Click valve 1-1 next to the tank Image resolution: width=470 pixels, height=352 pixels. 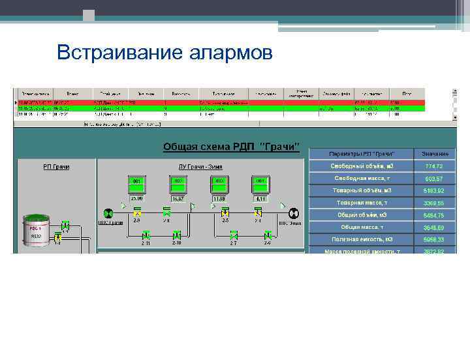[65, 225]
